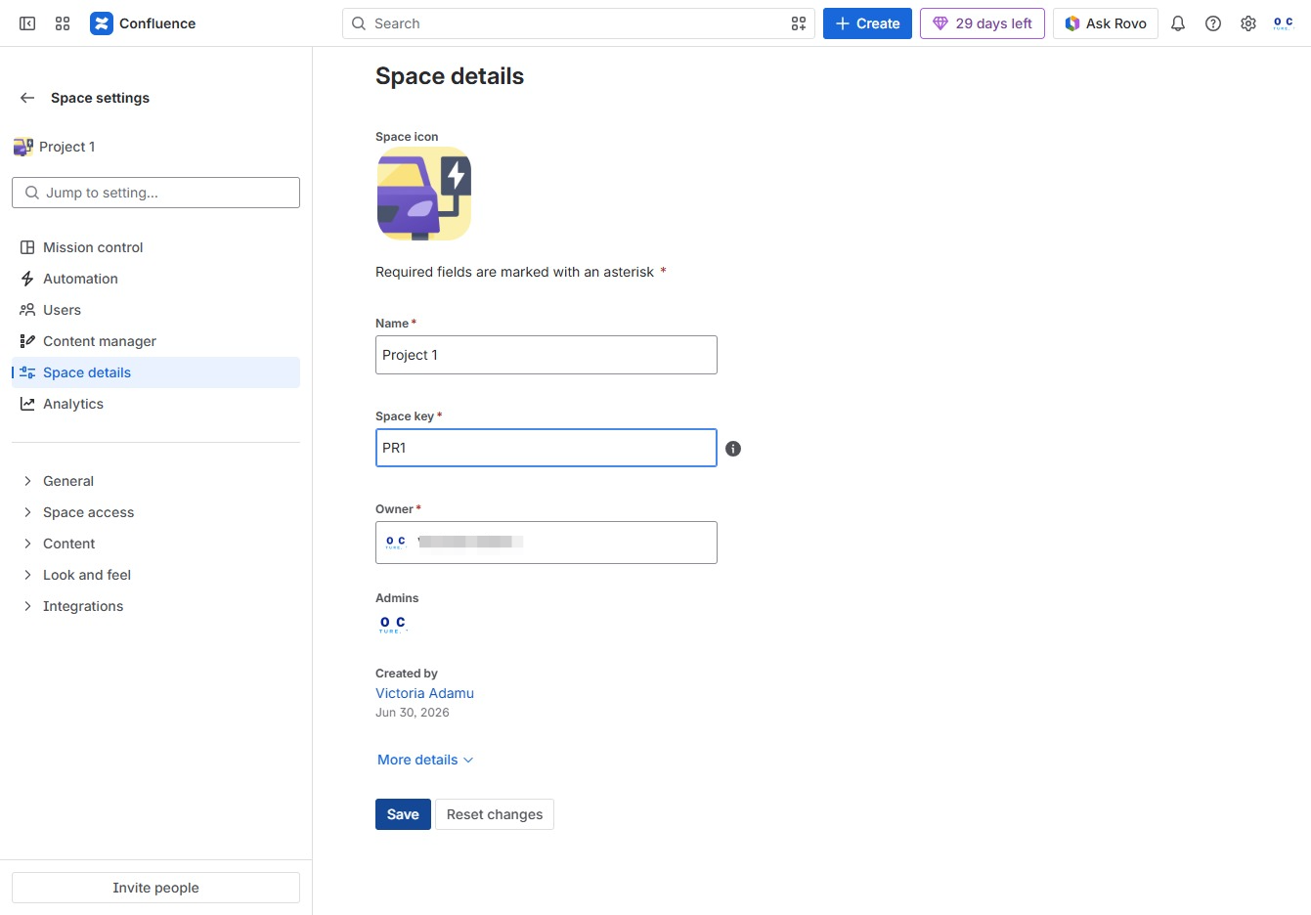Open AI search icon in the search bar

799,23
